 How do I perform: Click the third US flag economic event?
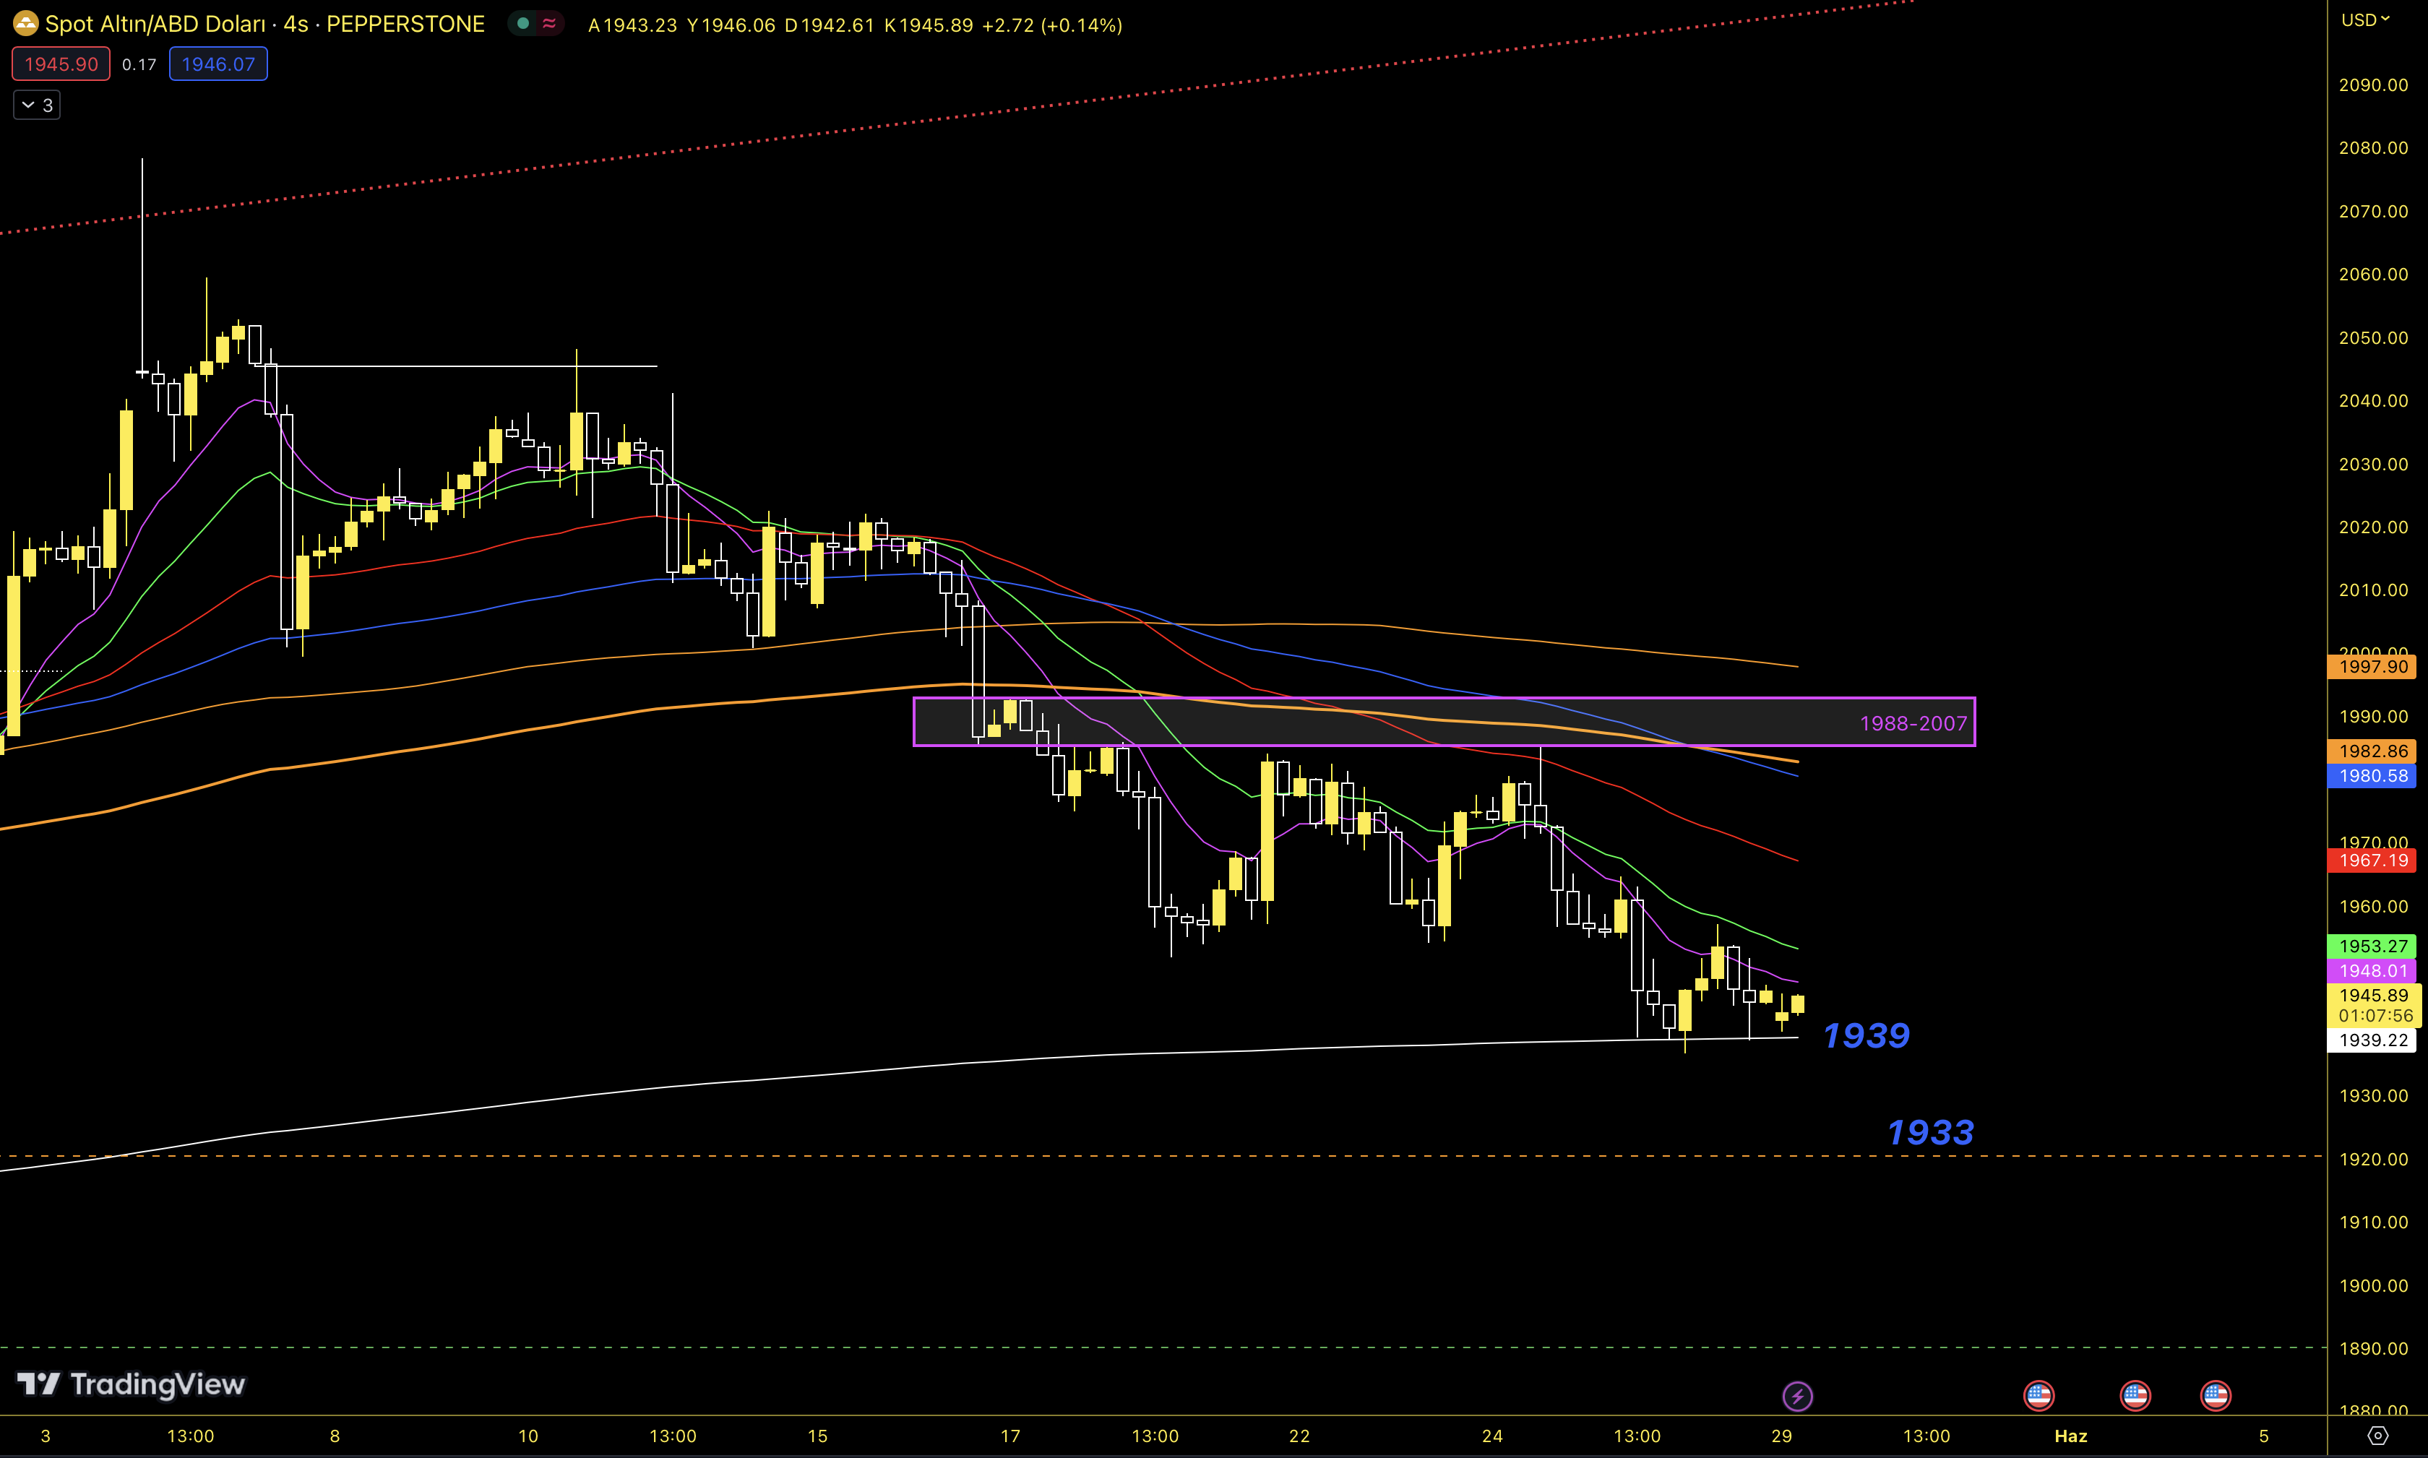click(2216, 1395)
